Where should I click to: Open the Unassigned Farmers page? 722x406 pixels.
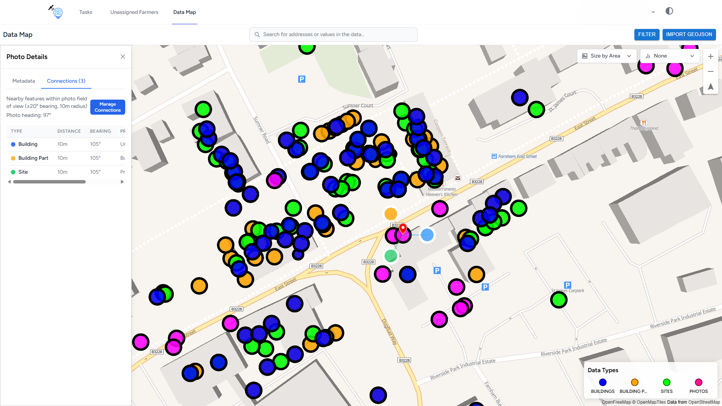pos(134,12)
